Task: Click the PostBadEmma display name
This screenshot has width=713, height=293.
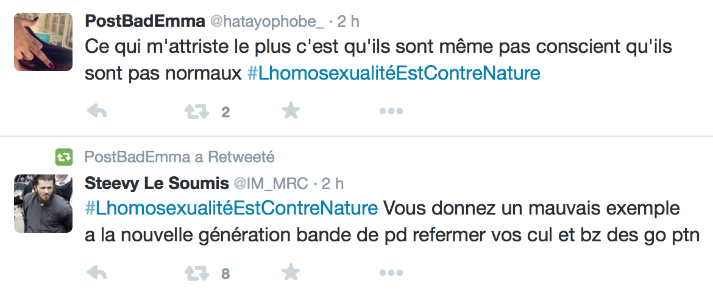Action: 144,21
